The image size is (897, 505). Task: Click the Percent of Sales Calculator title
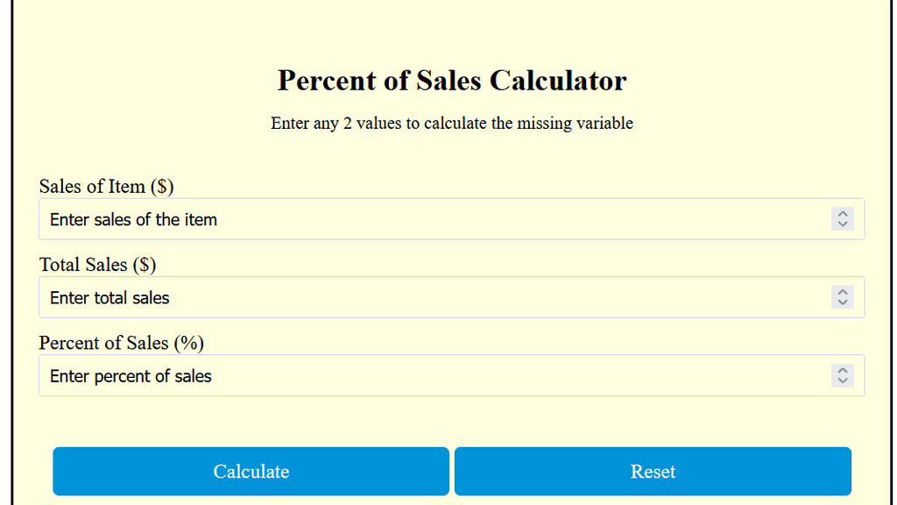[x=451, y=81]
